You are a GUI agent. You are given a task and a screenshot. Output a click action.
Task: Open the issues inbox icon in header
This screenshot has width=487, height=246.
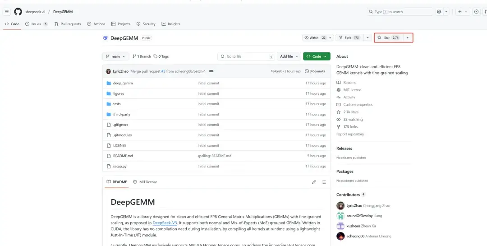(x=476, y=12)
